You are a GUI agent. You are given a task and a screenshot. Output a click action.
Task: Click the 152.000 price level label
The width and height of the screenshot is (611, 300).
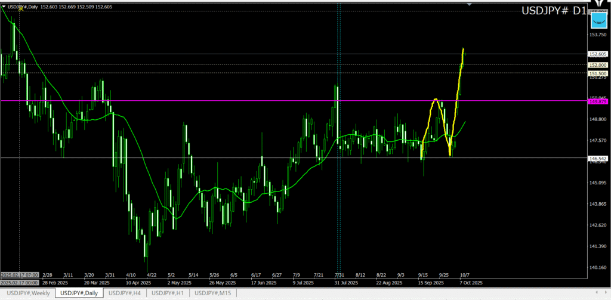pos(598,64)
